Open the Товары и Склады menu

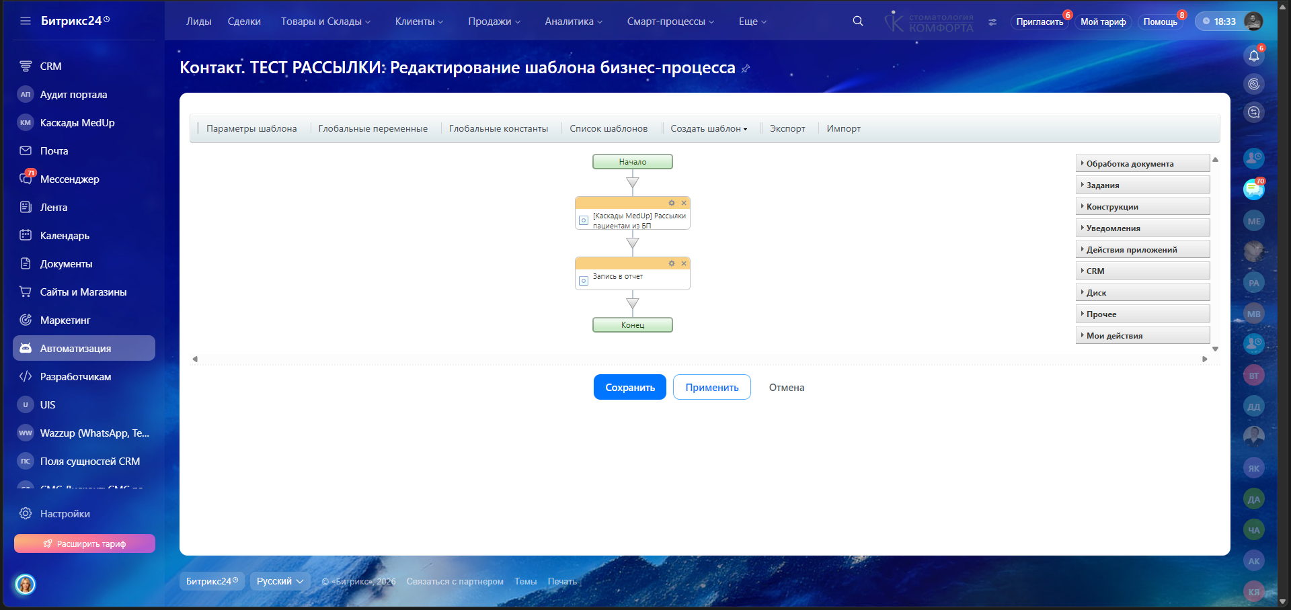coord(325,21)
